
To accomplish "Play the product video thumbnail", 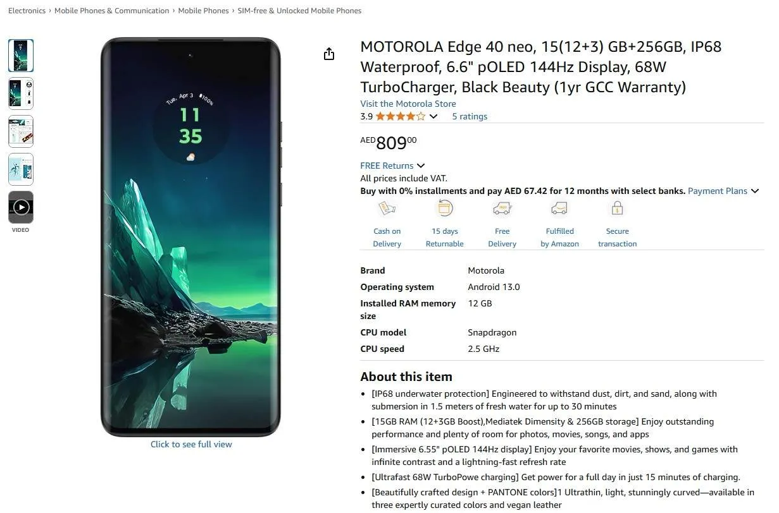I will point(20,207).
